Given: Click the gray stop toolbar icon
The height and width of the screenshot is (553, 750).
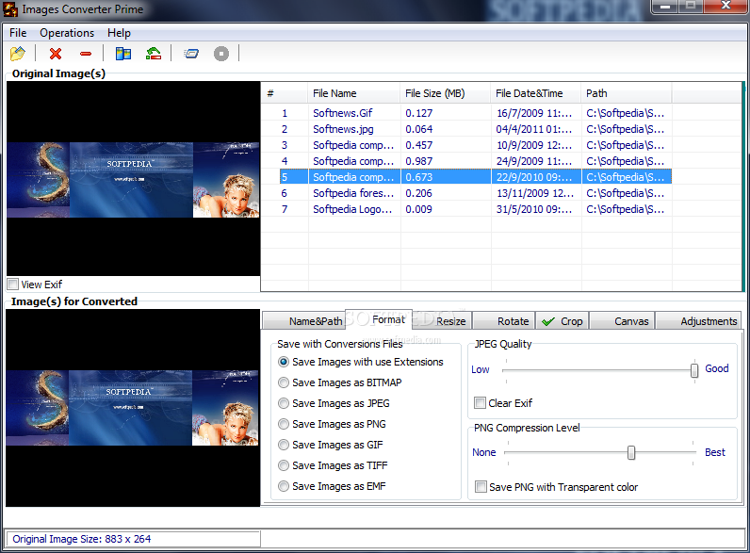Looking at the screenshot, I should [x=221, y=54].
